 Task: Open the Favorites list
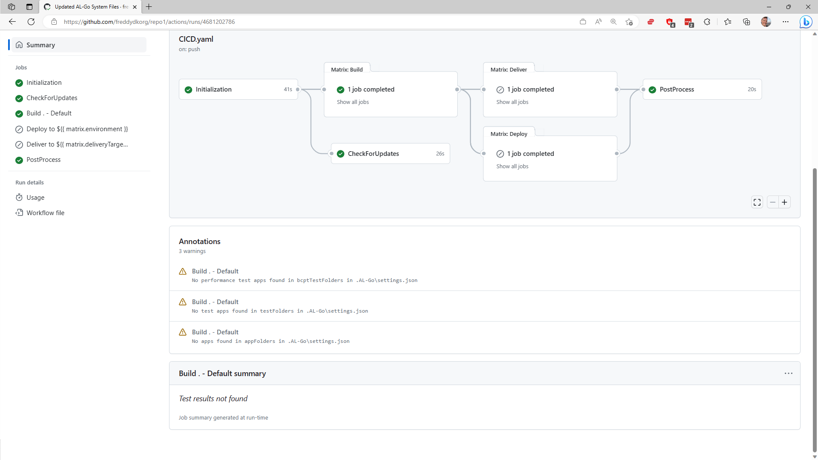tap(728, 22)
